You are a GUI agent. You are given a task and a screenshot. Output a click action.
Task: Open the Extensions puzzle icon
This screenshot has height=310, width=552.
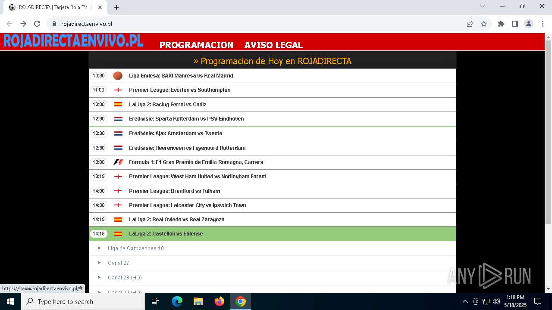(501, 24)
